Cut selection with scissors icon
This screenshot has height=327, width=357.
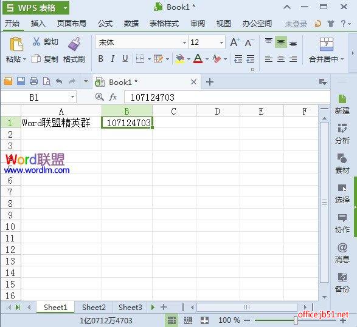36,41
